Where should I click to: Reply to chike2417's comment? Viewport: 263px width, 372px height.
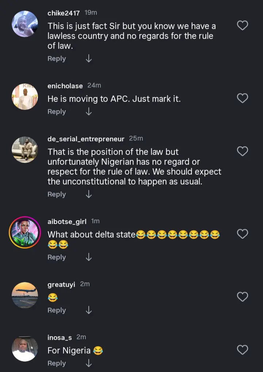tap(57, 59)
